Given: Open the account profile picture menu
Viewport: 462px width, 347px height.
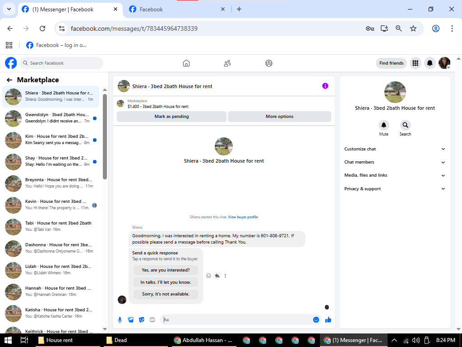Looking at the screenshot, I should click(444, 63).
